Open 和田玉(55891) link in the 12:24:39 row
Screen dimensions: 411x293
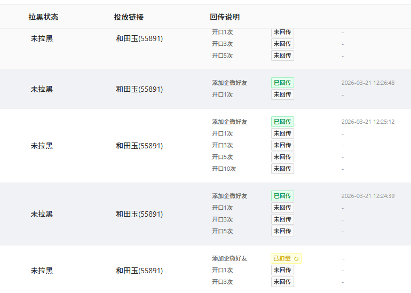click(139, 214)
